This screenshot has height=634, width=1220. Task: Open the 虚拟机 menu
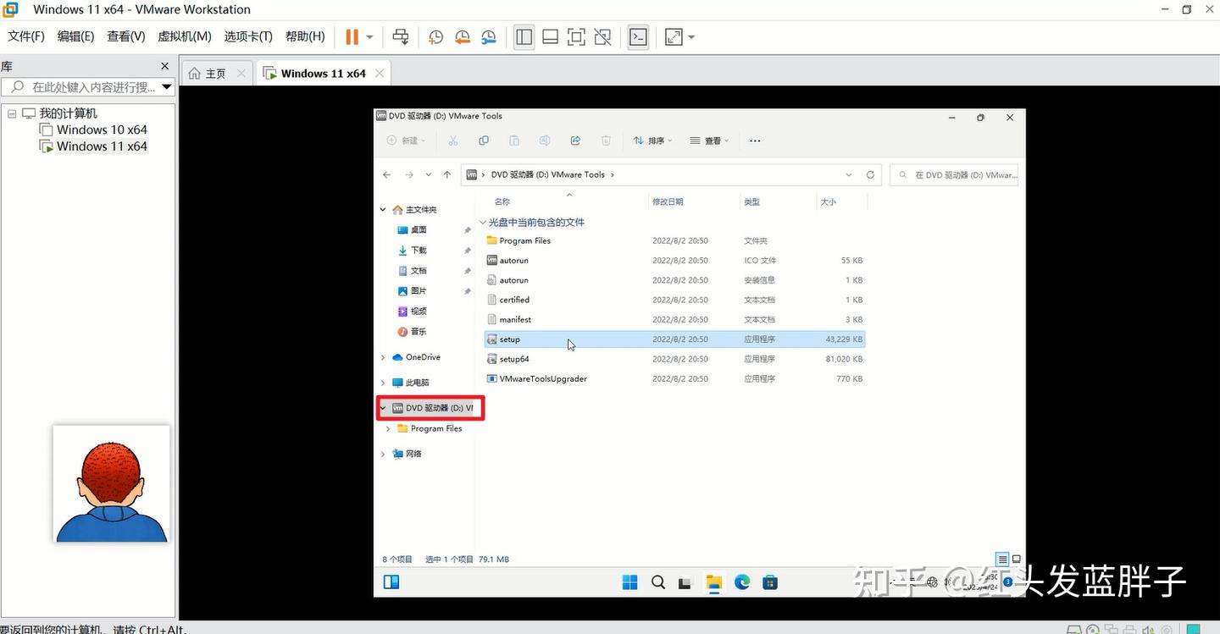coord(184,36)
